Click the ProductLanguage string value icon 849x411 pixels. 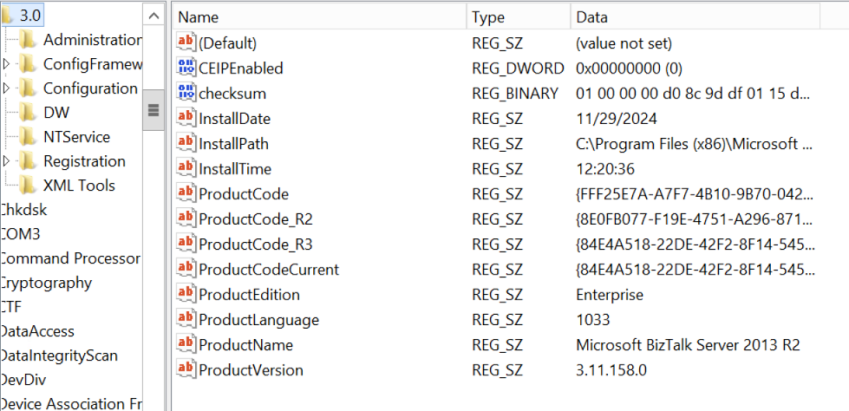[186, 319]
